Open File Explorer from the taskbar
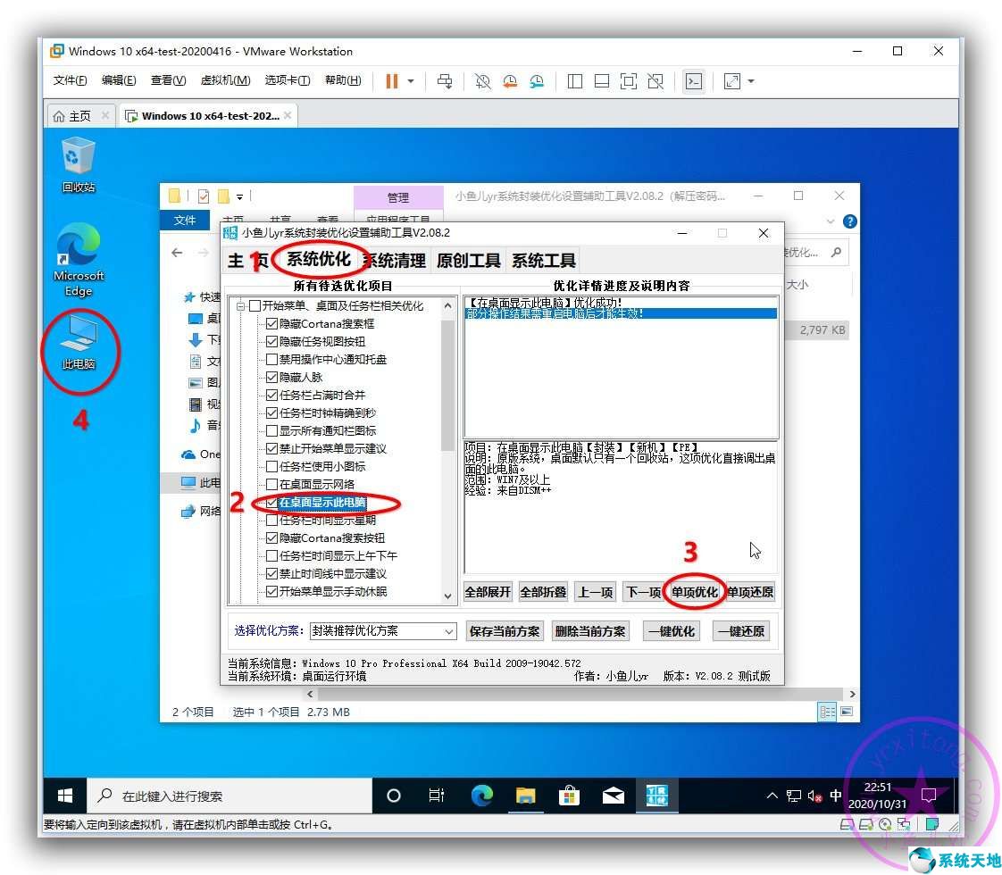This screenshot has width=1002, height=875. pyautogui.click(x=525, y=796)
